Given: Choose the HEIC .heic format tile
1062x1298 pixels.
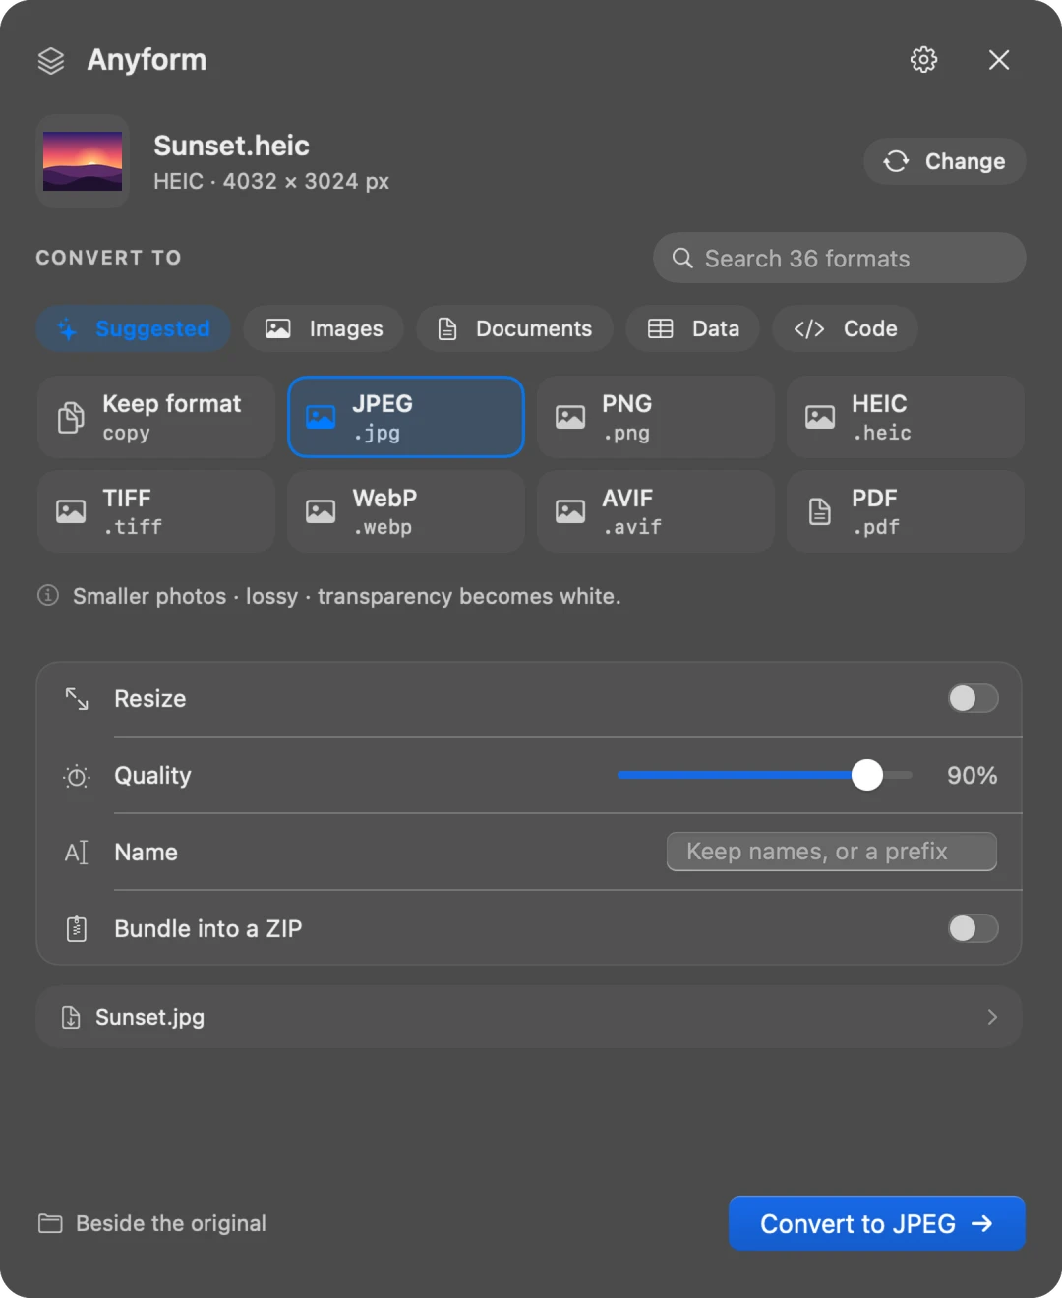Looking at the screenshot, I should [x=906, y=417].
